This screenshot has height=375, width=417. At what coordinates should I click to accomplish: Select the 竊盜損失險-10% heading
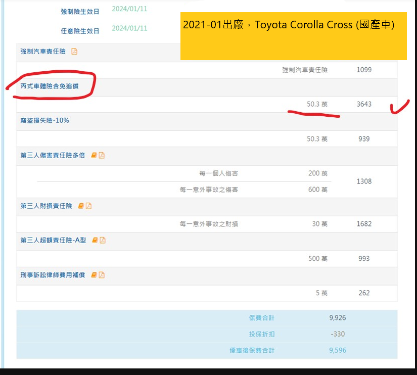(x=44, y=121)
